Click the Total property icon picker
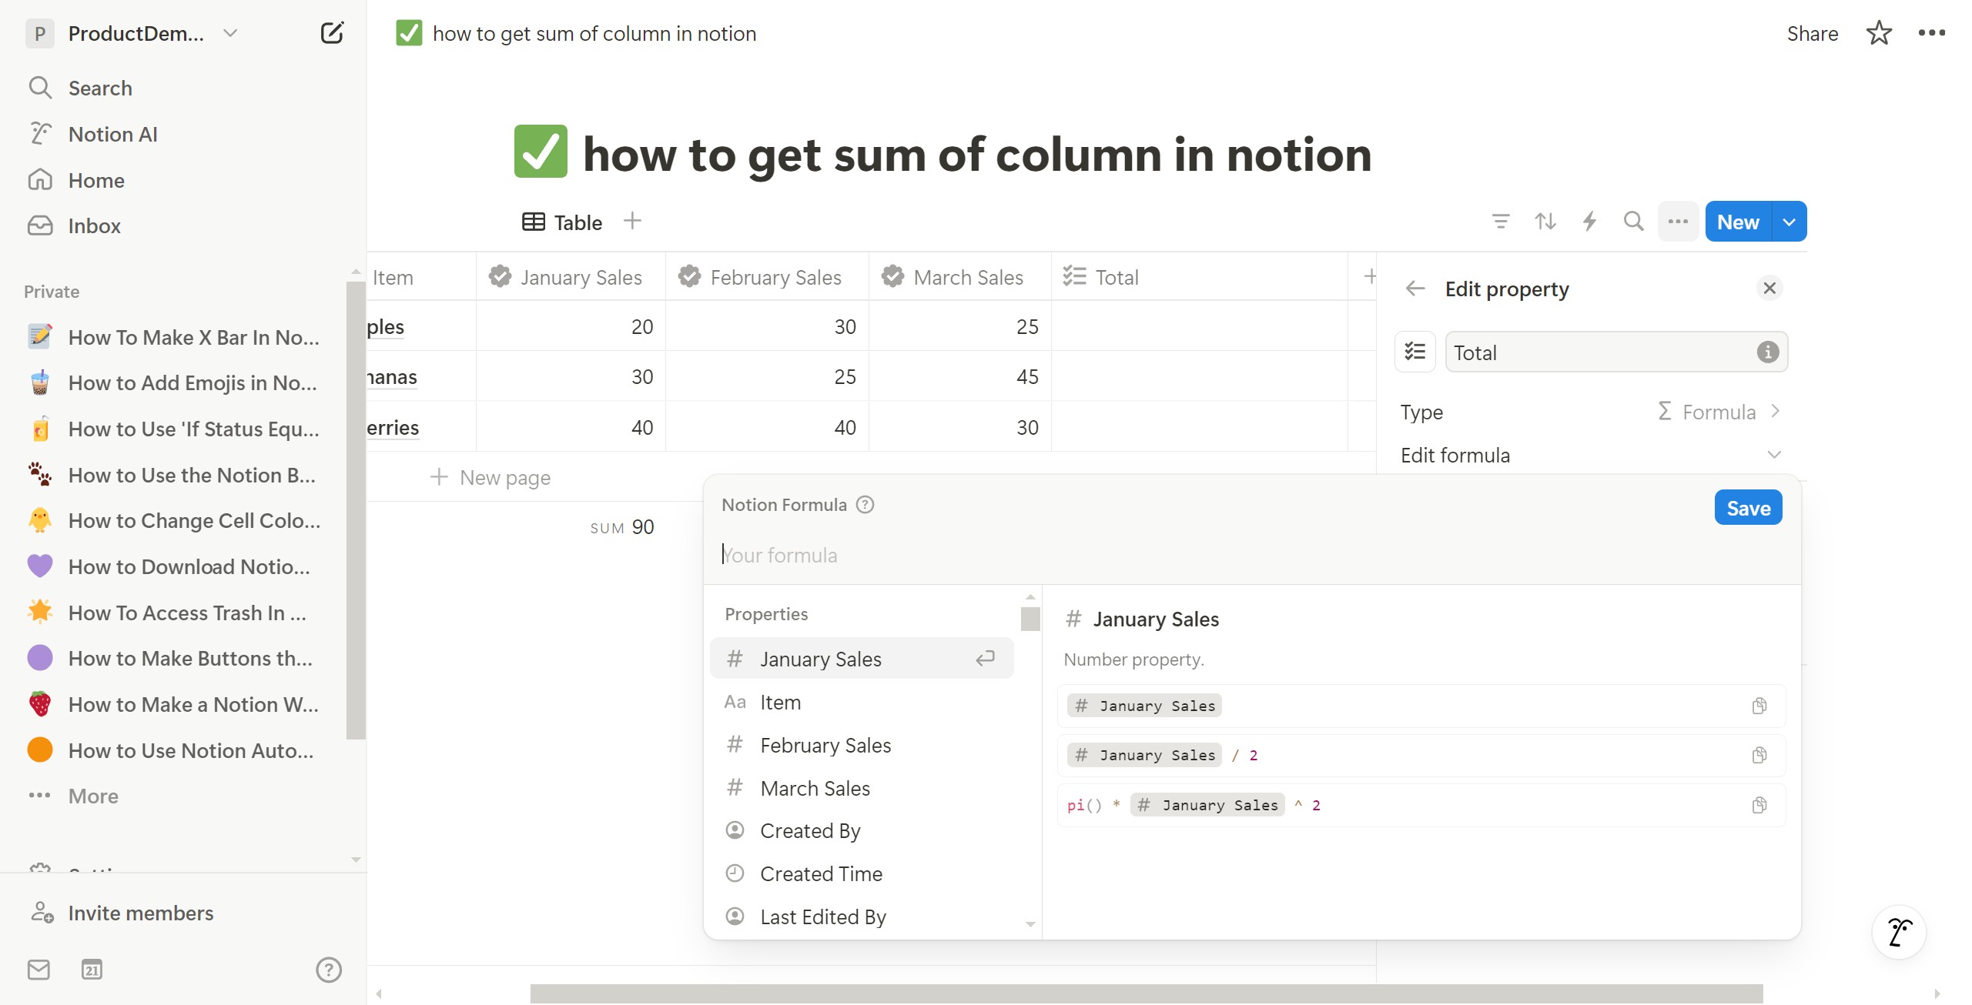 click(1415, 352)
